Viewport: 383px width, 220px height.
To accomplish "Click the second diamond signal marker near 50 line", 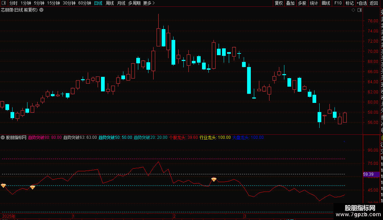I will [x=33, y=187].
